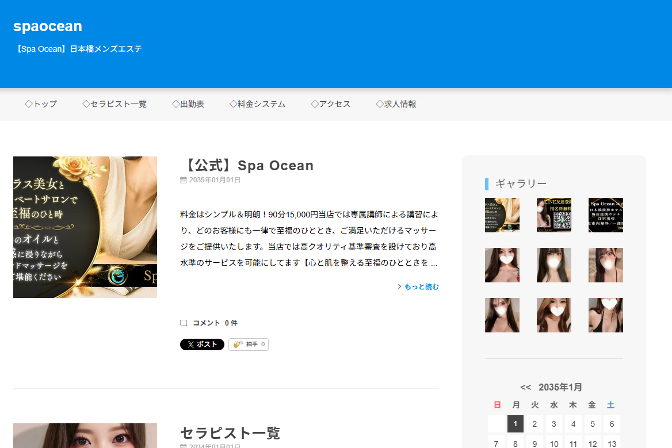Go to previous month with << arrow
The image size is (672, 448).
click(525, 388)
